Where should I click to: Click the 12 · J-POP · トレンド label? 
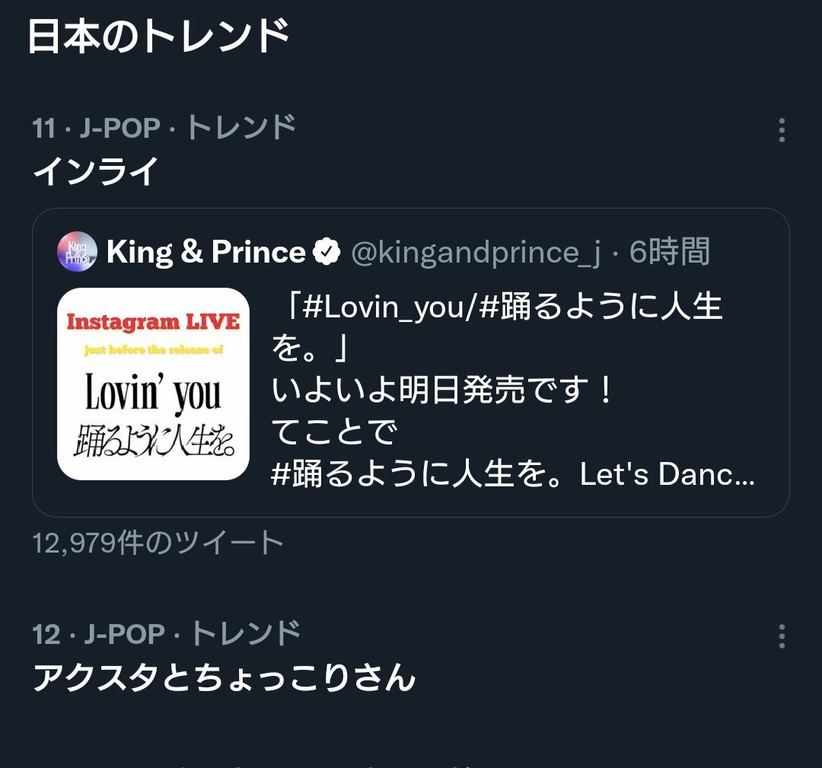[x=167, y=633]
